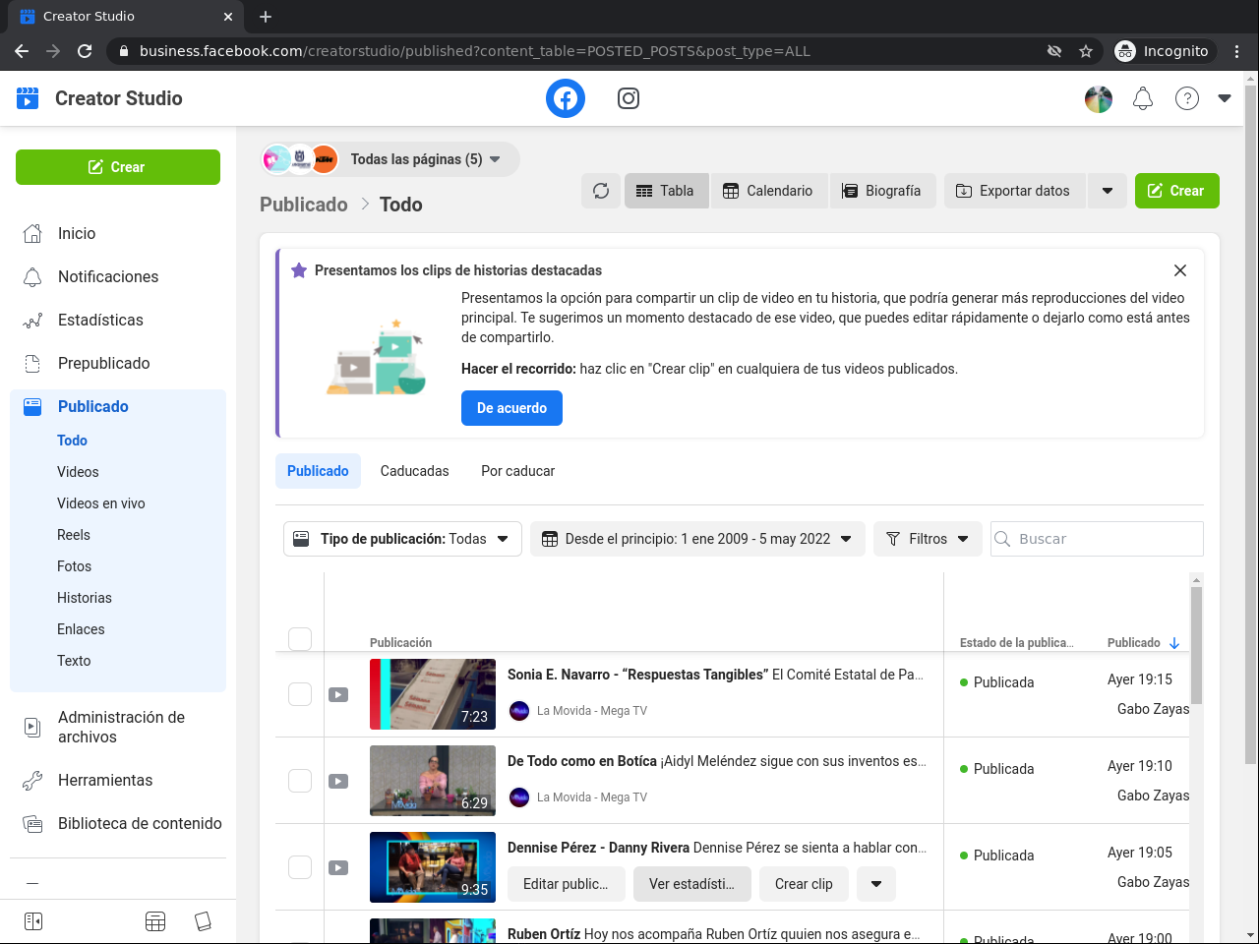Click Editar publicación on Dennise Pérez post
This screenshot has width=1259, height=944.
pos(566,884)
